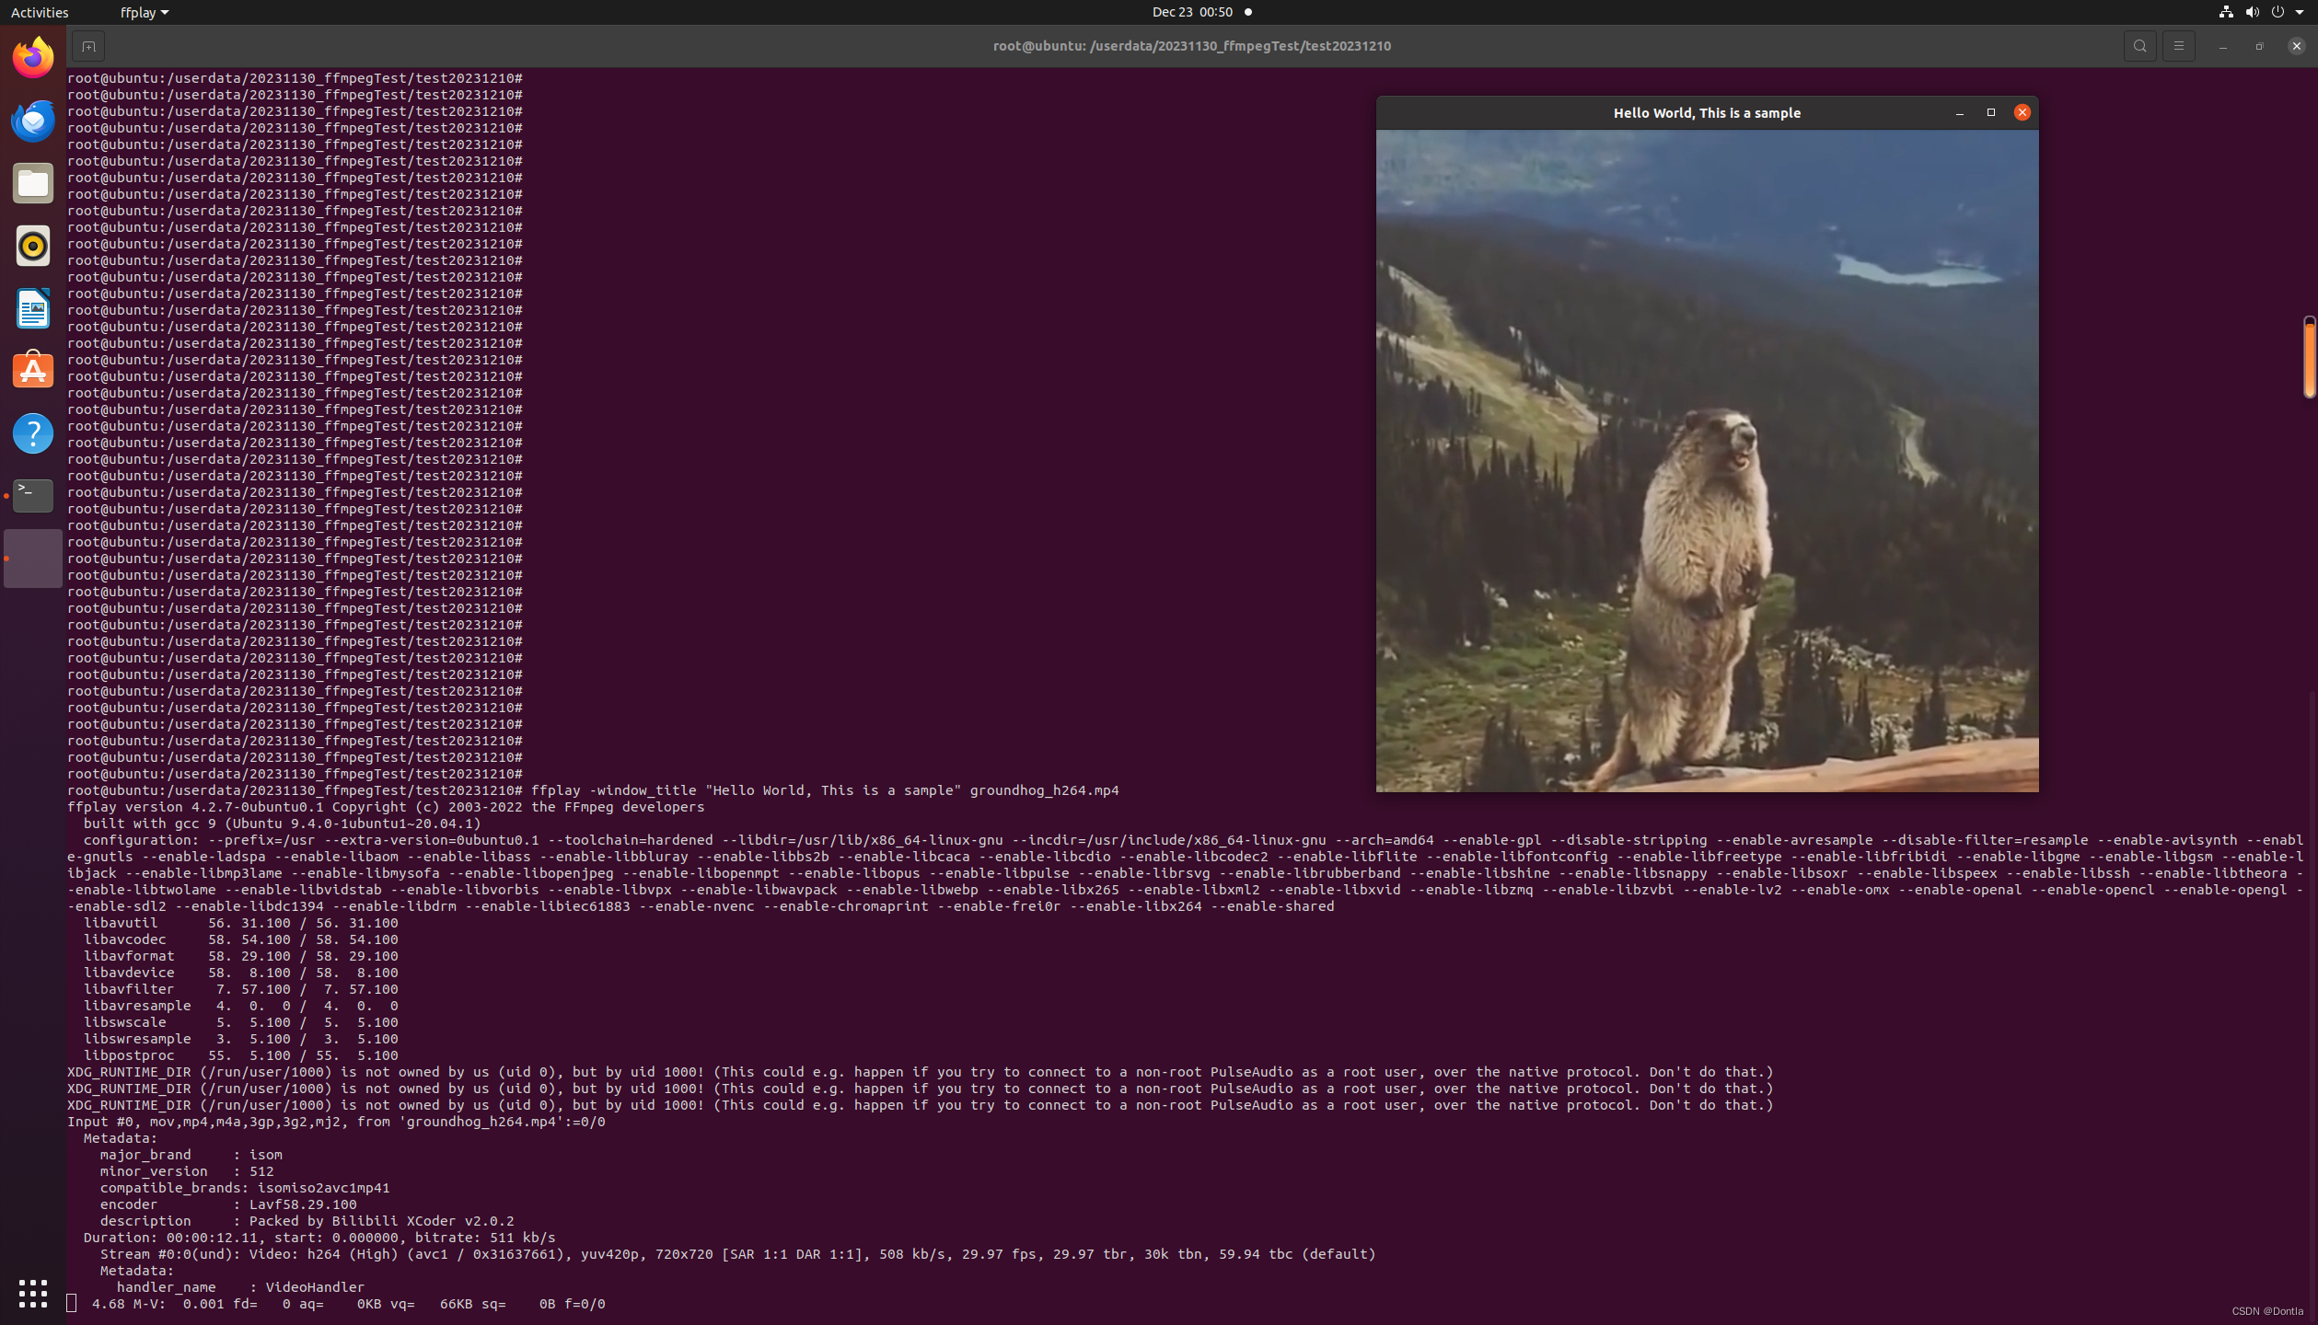Image resolution: width=2318 pixels, height=1325 pixels.
Task: Open system status menu arrow
Action: [2300, 12]
